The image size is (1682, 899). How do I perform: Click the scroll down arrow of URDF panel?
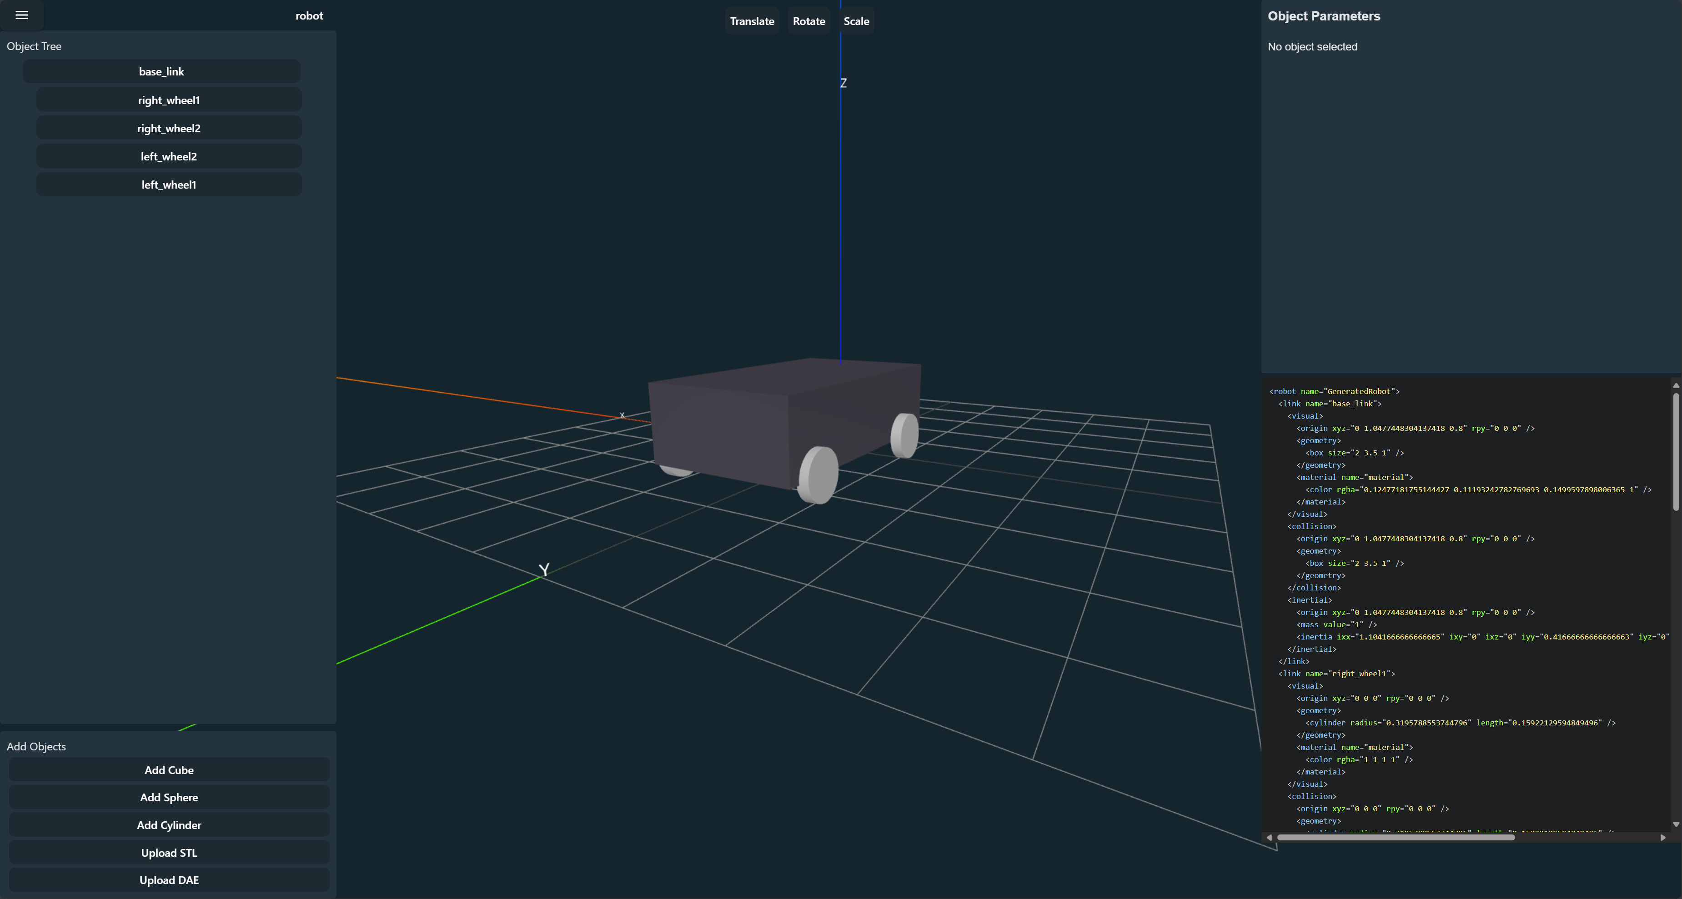[1676, 824]
